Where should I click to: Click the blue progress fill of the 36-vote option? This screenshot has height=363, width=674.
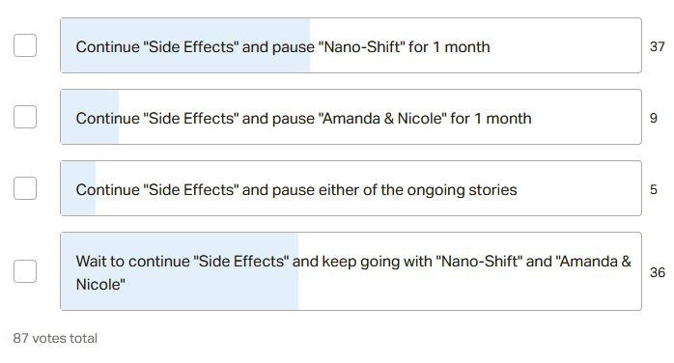[x=180, y=271]
